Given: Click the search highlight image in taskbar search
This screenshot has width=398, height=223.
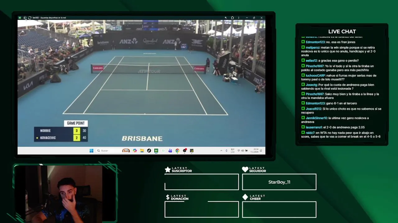Looking at the screenshot, I should 126,151.
